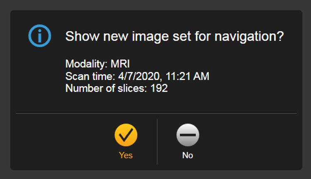Click the 'Modality:' field label
This screenshot has width=311, height=179.
pyautogui.click(x=87, y=64)
